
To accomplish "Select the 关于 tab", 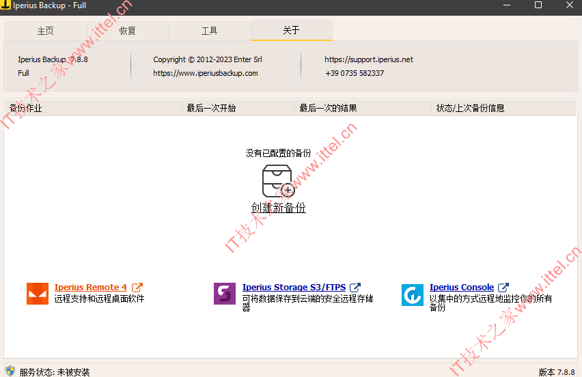I will click(x=292, y=30).
